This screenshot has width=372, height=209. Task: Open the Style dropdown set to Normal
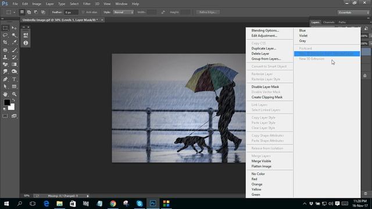(x=123, y=12)
